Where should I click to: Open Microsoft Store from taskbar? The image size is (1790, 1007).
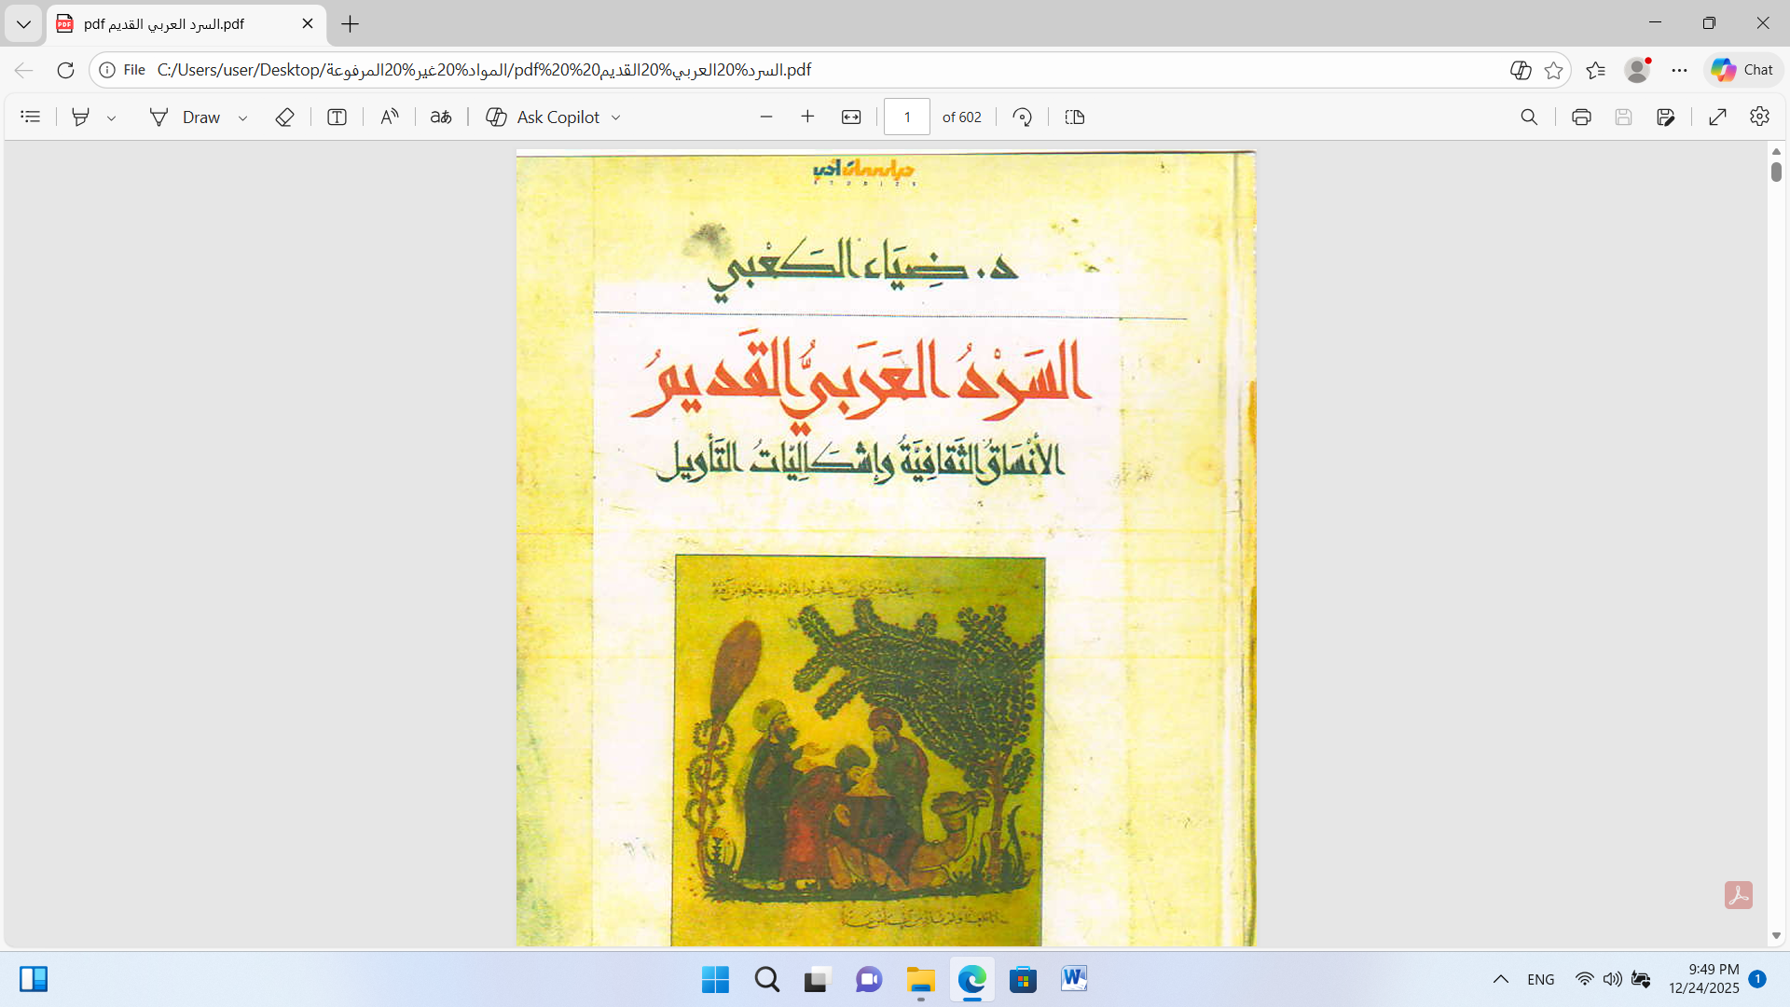tap(1023, 979)
